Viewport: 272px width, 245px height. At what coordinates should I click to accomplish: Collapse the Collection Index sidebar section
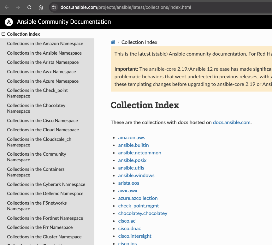click(x=3, y=34)
